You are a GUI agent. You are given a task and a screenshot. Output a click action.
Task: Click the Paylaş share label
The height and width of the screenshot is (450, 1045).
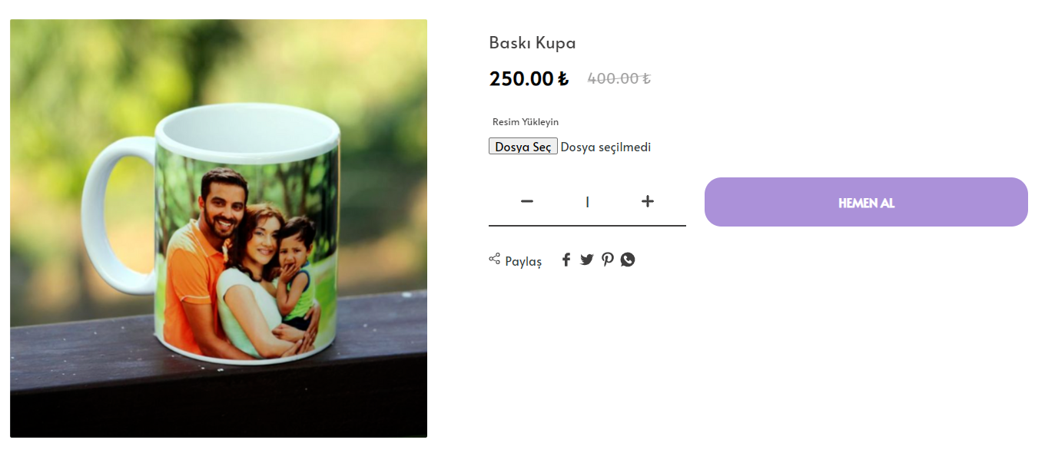(523, 262)
